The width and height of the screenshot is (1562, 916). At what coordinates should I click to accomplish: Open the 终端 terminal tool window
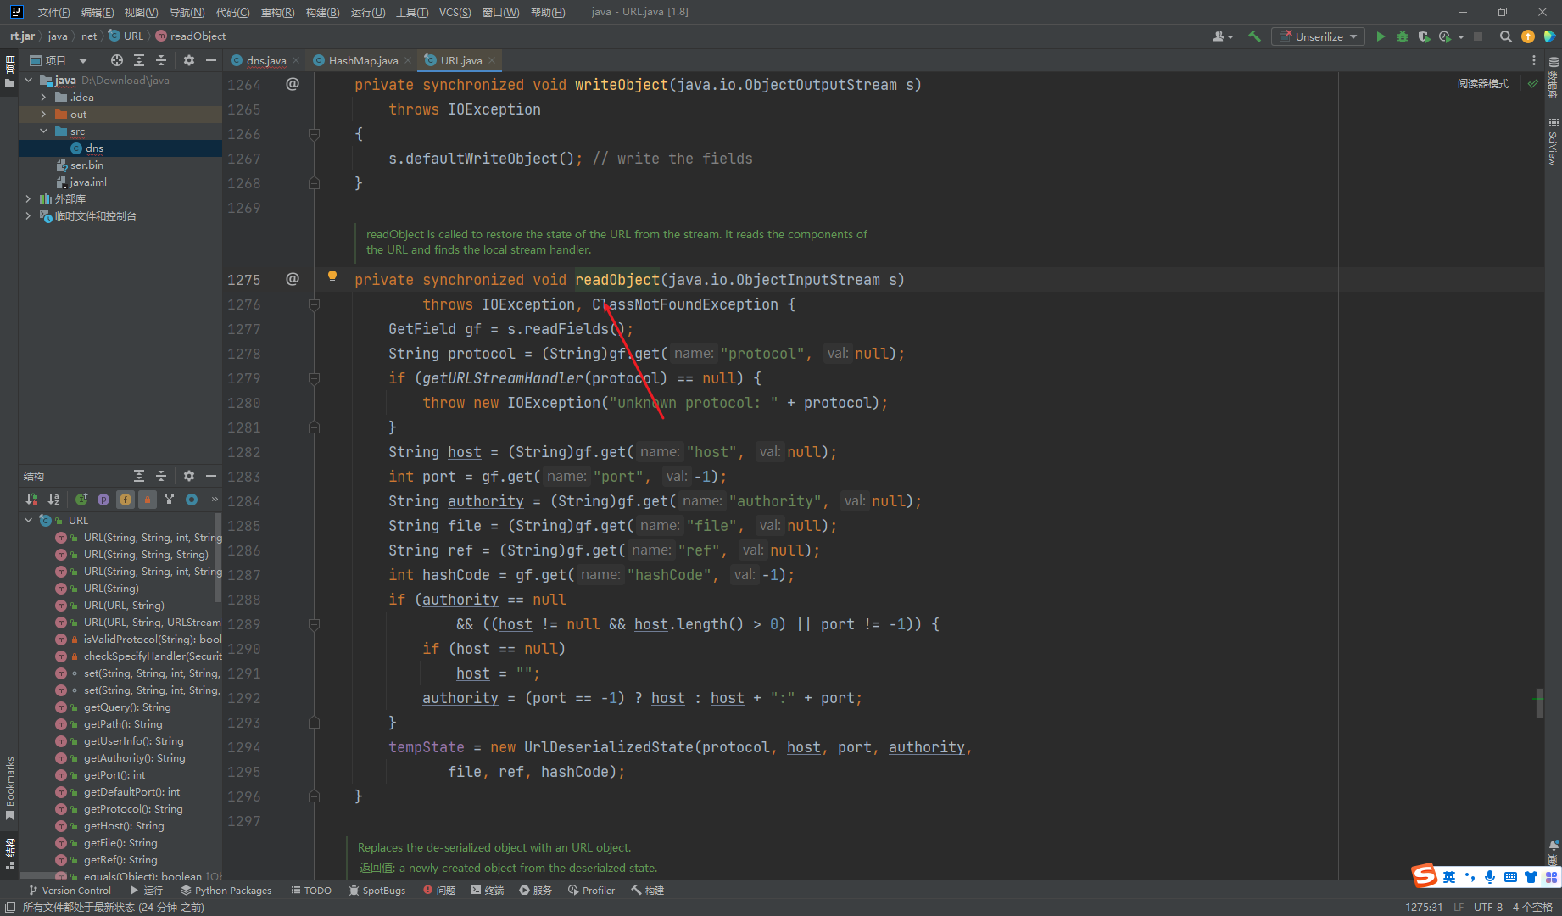[x=488, y=890]
